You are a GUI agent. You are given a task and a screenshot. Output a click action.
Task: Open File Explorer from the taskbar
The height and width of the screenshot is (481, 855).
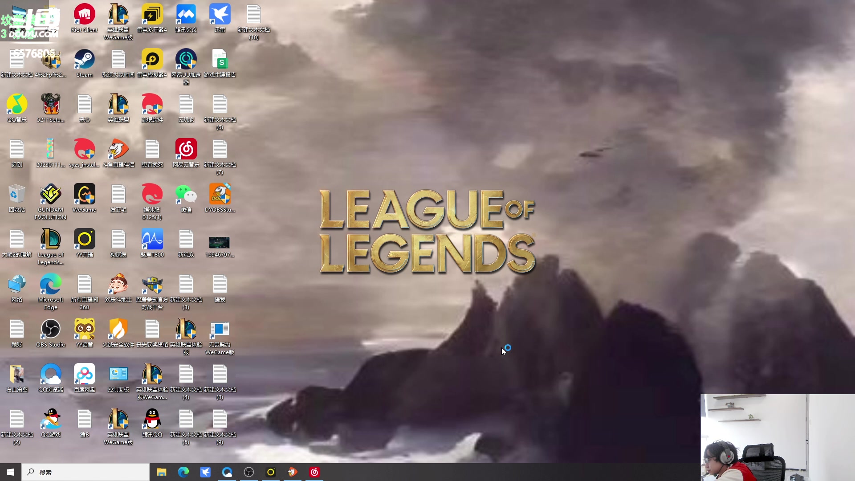[x=161, y=472]
